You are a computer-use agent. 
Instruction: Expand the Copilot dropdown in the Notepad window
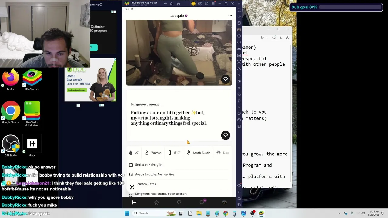(266, 38)
